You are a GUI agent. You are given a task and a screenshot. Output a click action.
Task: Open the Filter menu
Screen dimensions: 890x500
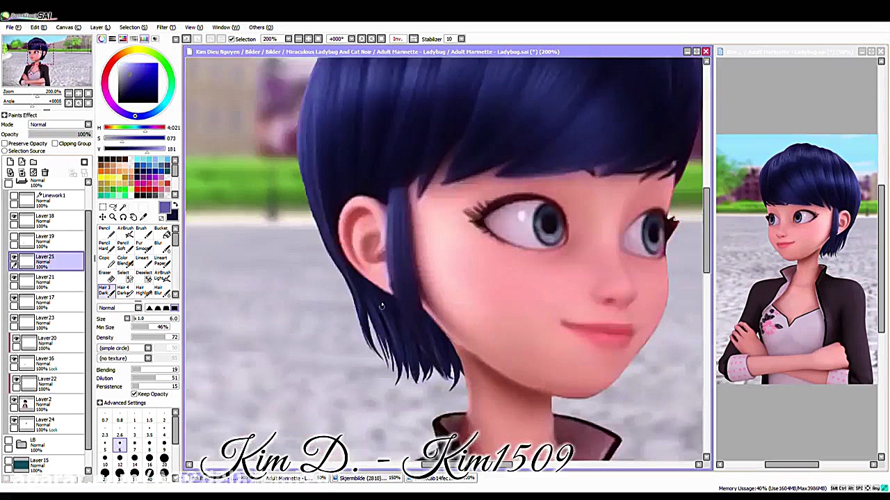pos(166,28)
